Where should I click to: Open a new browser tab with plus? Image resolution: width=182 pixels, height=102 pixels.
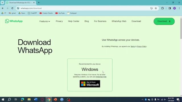pos(39,3)
